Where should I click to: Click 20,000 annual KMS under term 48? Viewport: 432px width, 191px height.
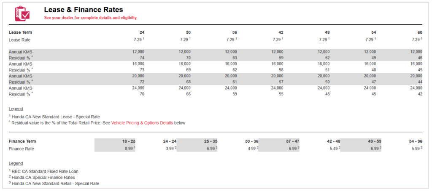tap(324, 76)
